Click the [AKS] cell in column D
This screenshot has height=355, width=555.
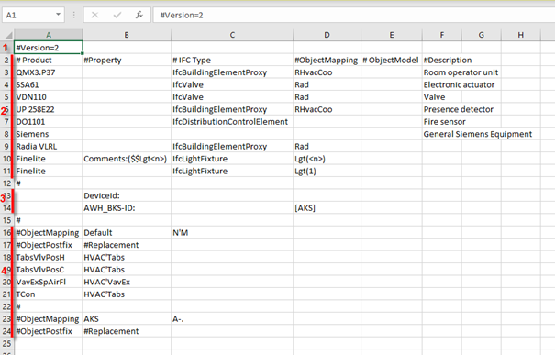click(327, 208)
